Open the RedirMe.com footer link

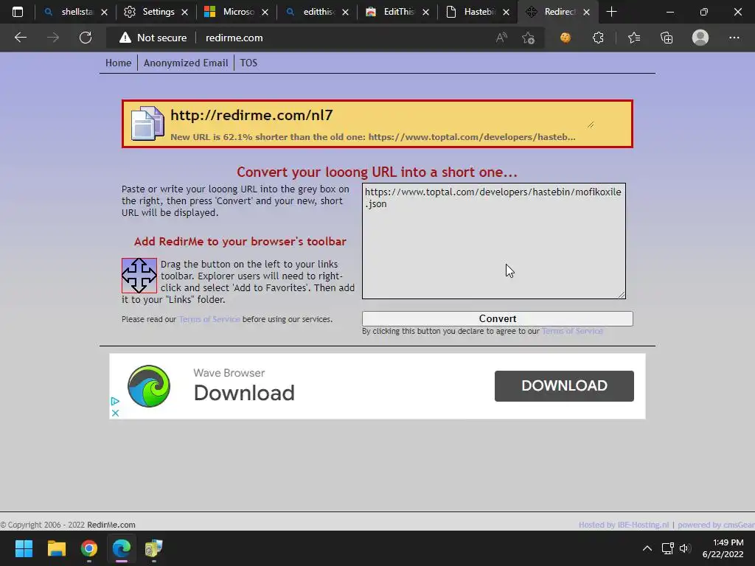point(111,525)
